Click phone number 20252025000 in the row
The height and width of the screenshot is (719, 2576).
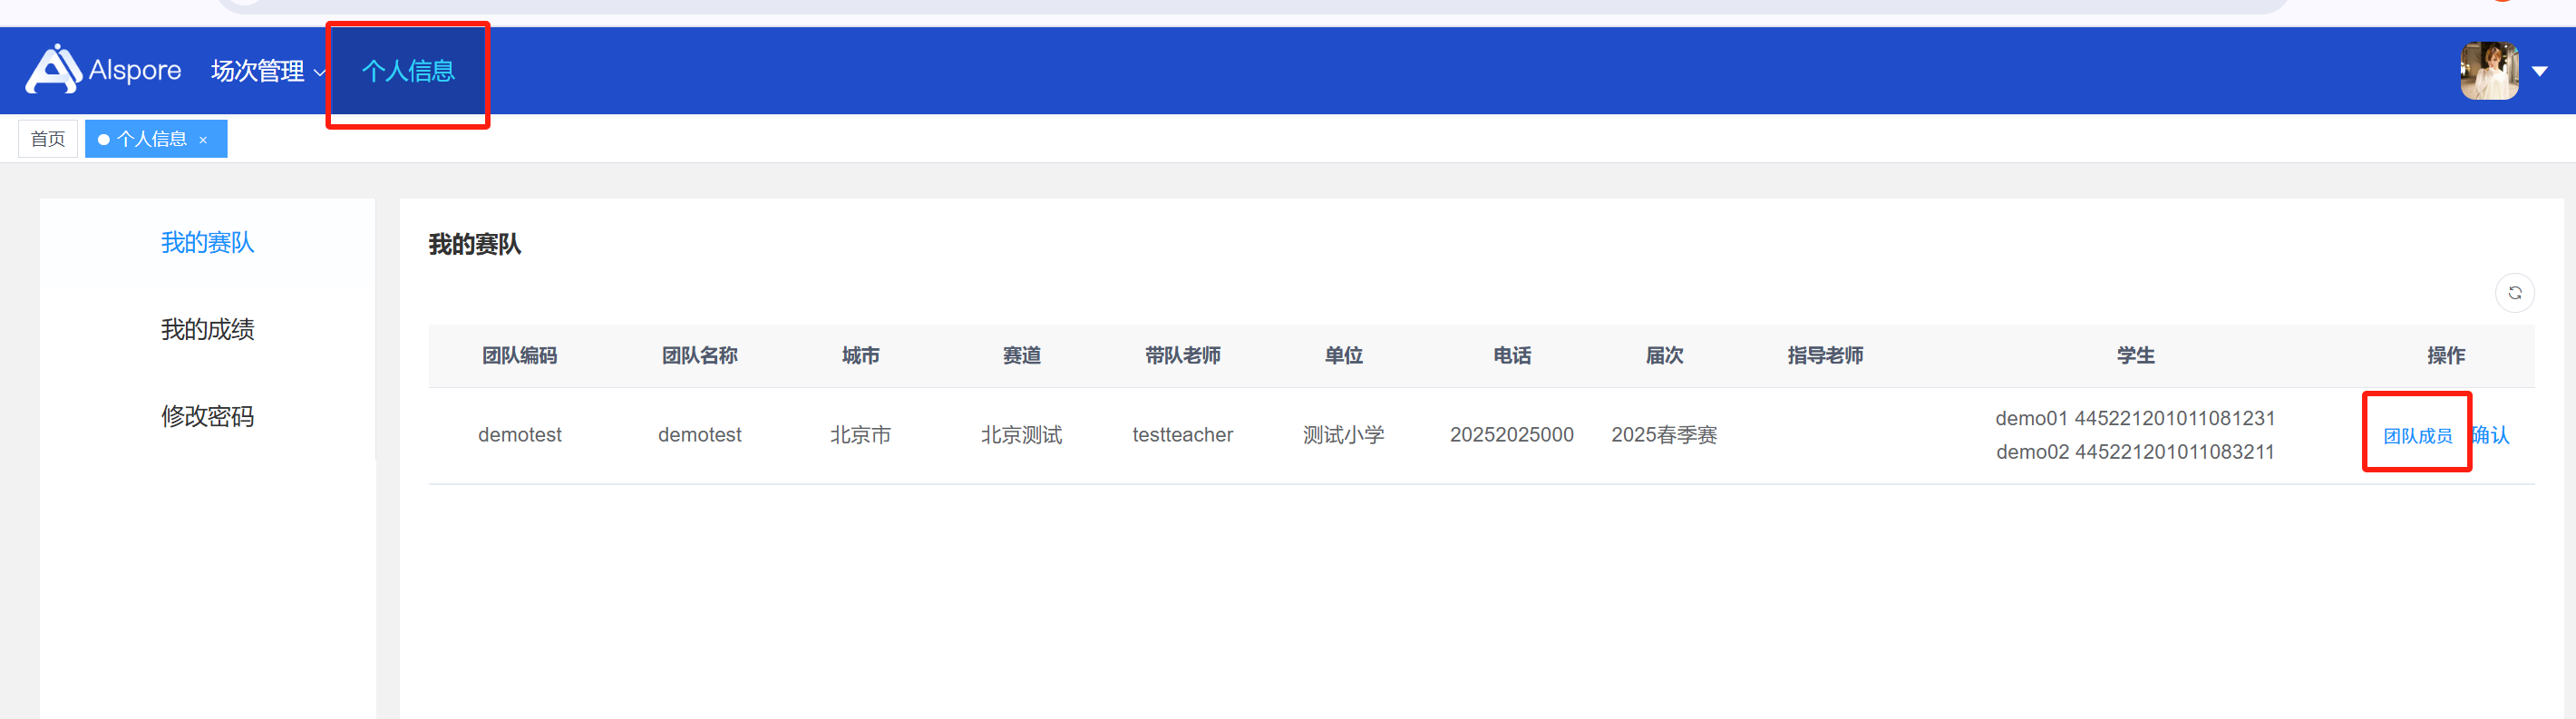click(x=1511, y=435)
